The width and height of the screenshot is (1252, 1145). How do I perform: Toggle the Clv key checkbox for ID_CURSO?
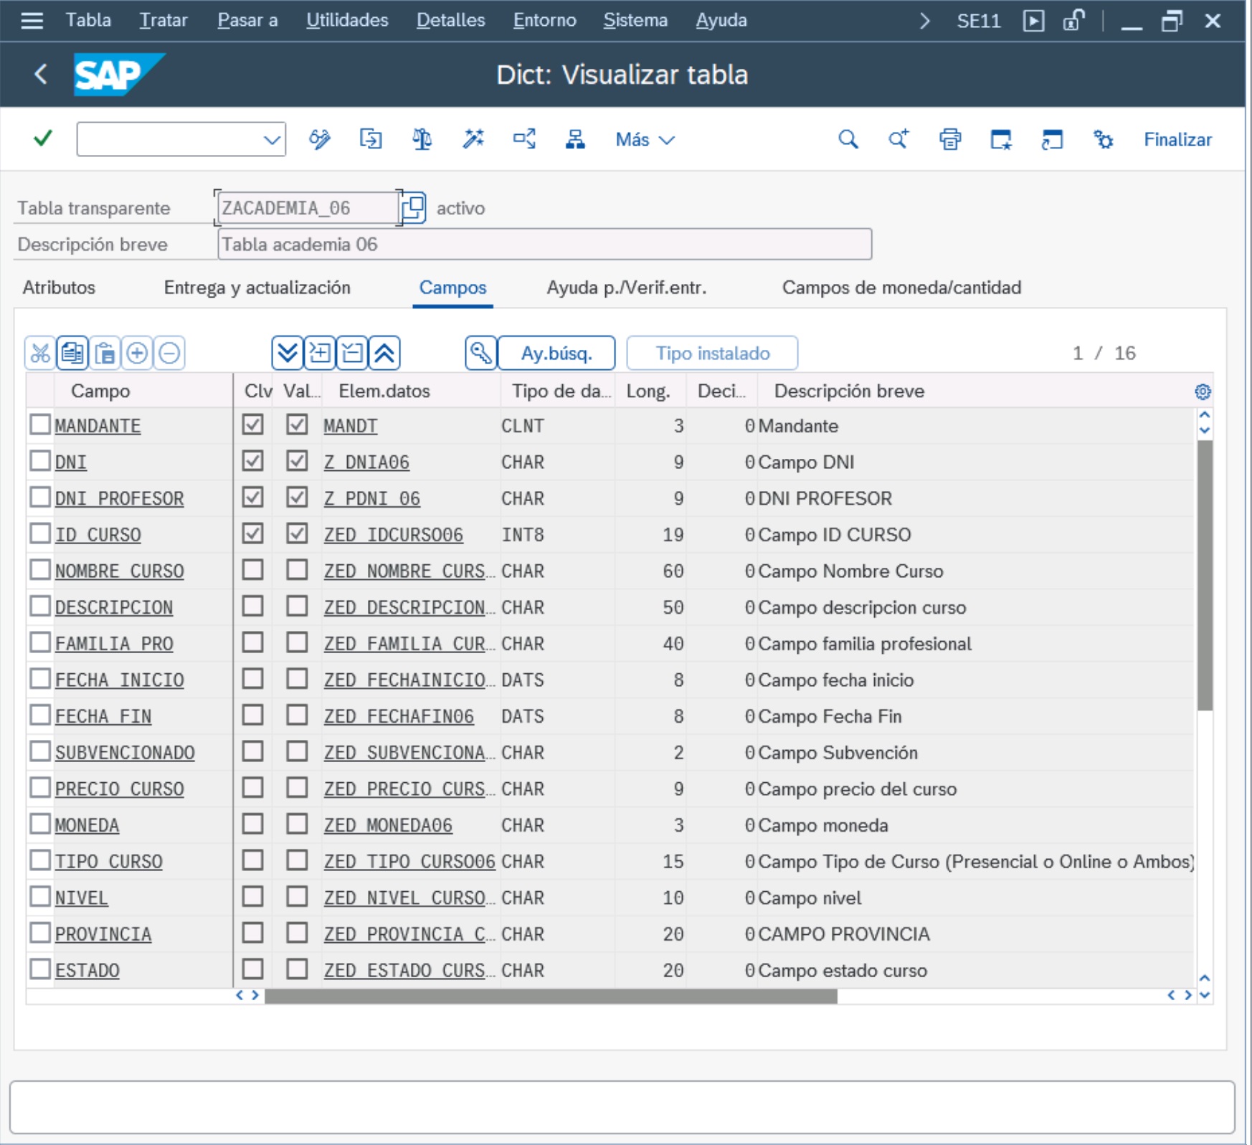(252, 533)
